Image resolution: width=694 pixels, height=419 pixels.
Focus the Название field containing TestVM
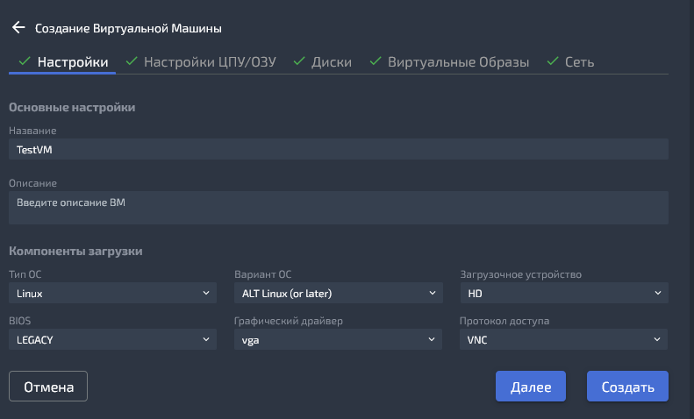point(339,149)
